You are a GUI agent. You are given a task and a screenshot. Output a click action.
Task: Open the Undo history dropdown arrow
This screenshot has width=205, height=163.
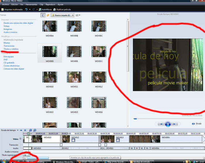pyautogui.click(x=30, y=10)
